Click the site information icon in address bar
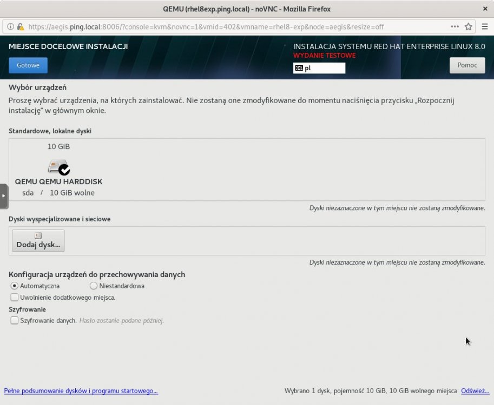Viewport: 494px width, 405px height. (x=10, y=26)
